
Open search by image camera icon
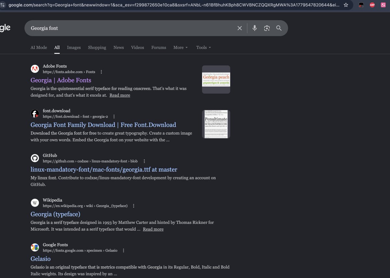click(267, 28)
